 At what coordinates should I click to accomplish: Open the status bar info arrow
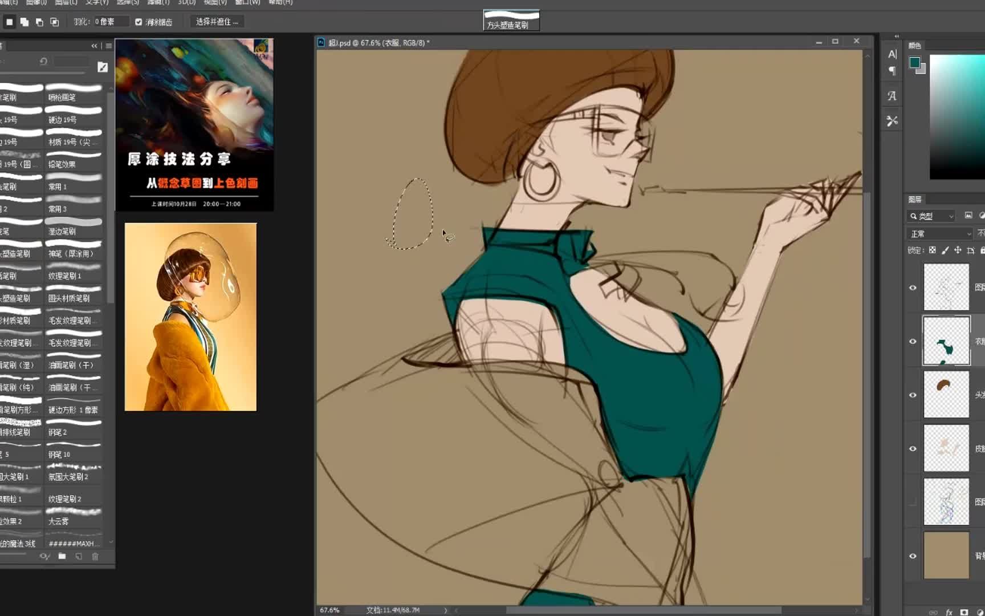tap(446, 610)
